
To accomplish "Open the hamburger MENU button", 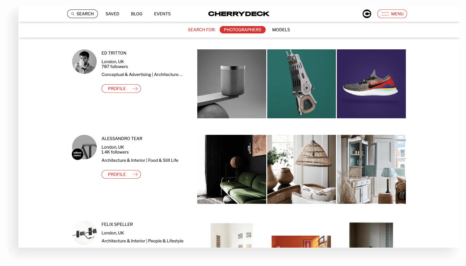I will 392,14.
